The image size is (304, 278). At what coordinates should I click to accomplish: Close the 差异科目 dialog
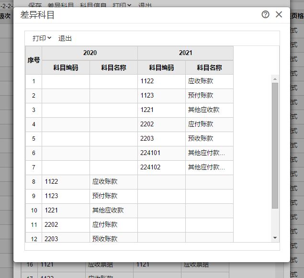coord(279,14)
